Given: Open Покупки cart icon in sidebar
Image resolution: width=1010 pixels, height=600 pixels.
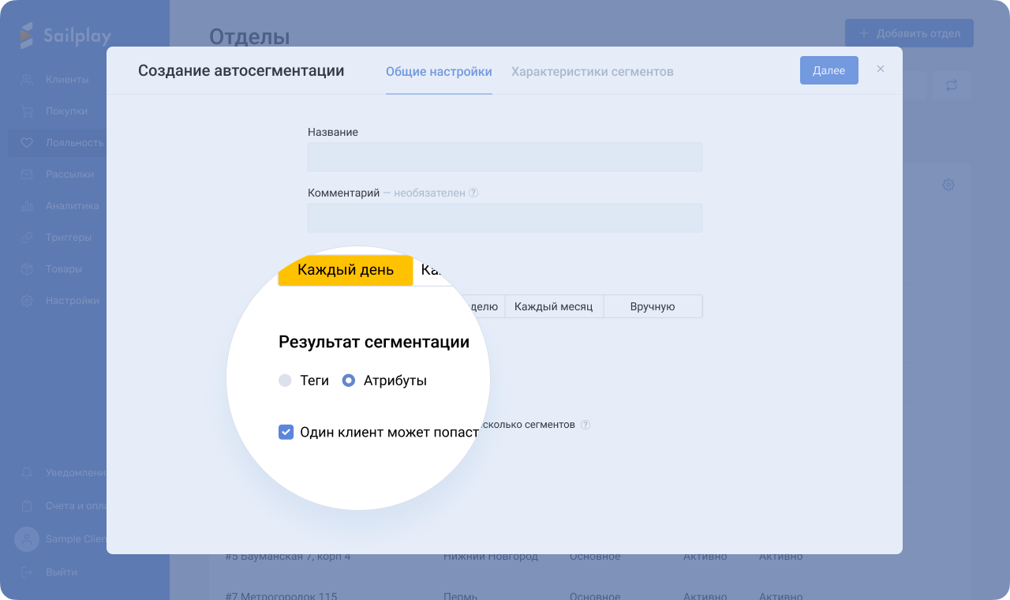Looking at the screenshot, I should tap(27, 111).
